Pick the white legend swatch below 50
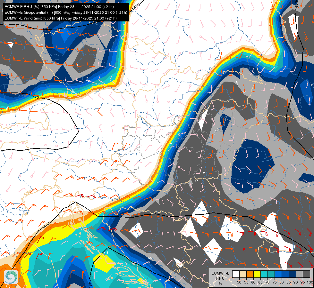The image size is (314, 288). point(236,274)
